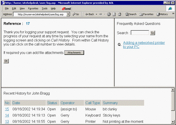
Task: Click the Operator column header
Action: pos(72,103)
